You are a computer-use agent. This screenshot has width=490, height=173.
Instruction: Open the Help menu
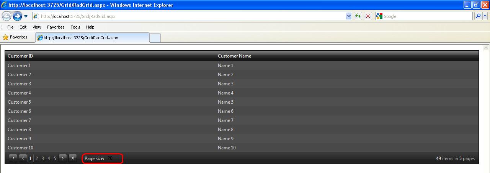[90, 27]
